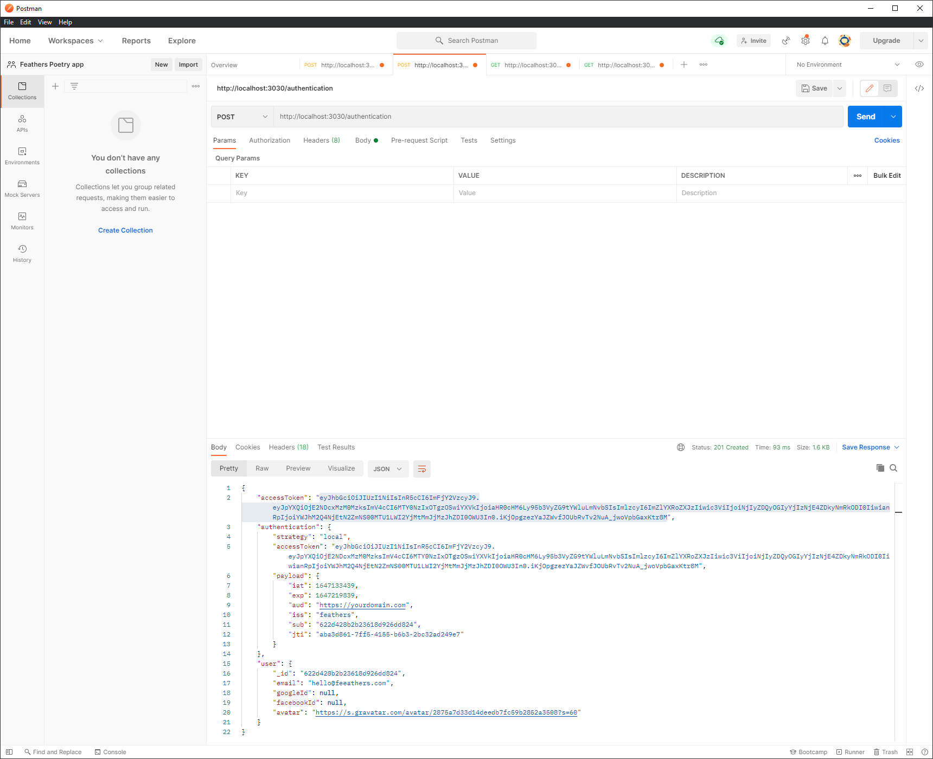Toggle line wrap in response body
The height and width of the screenshot is (759, 933).
click(x=422, y=469)
